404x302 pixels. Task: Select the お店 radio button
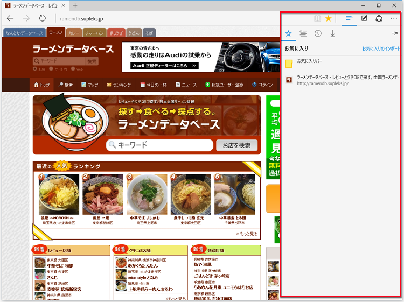(x=35, y=69)
